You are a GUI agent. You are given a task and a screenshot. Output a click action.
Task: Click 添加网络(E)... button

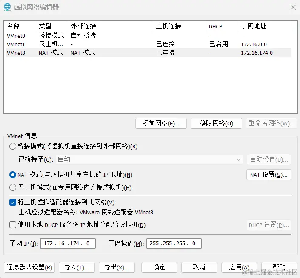pyautogui.click(x=161, y=123)
